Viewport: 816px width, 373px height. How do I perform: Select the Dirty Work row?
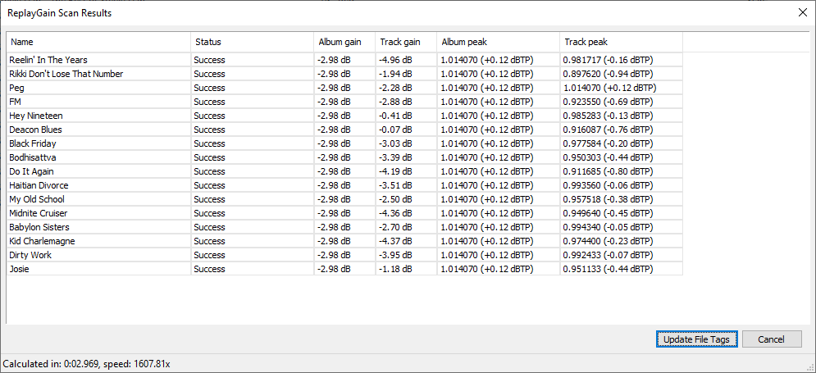click(344, 255)
